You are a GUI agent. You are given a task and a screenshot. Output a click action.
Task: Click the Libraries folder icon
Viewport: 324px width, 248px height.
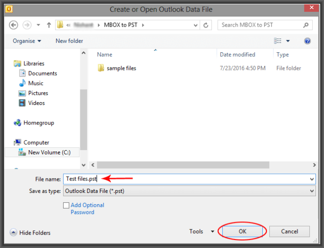point(18,64)
